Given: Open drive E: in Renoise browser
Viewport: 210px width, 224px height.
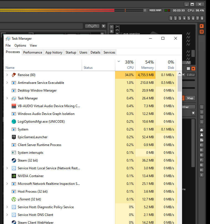Looking at the screenshot, I should (x=202, y=155).
